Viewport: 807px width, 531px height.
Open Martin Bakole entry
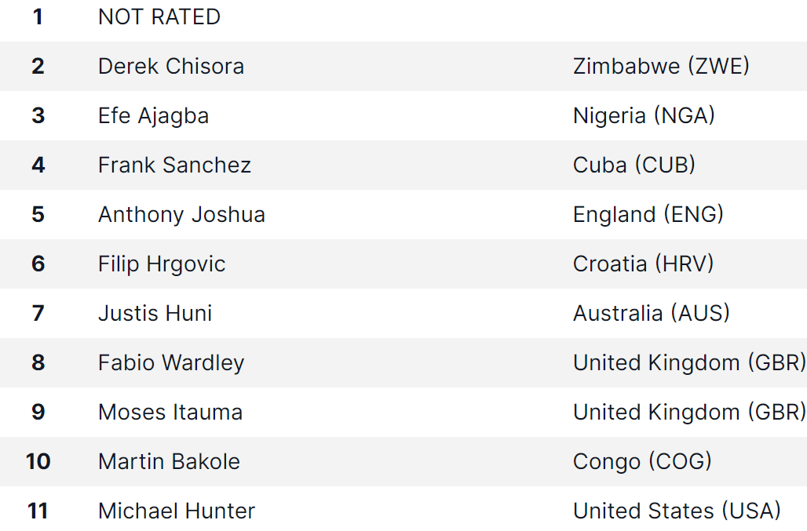click(x=169, y=462)
